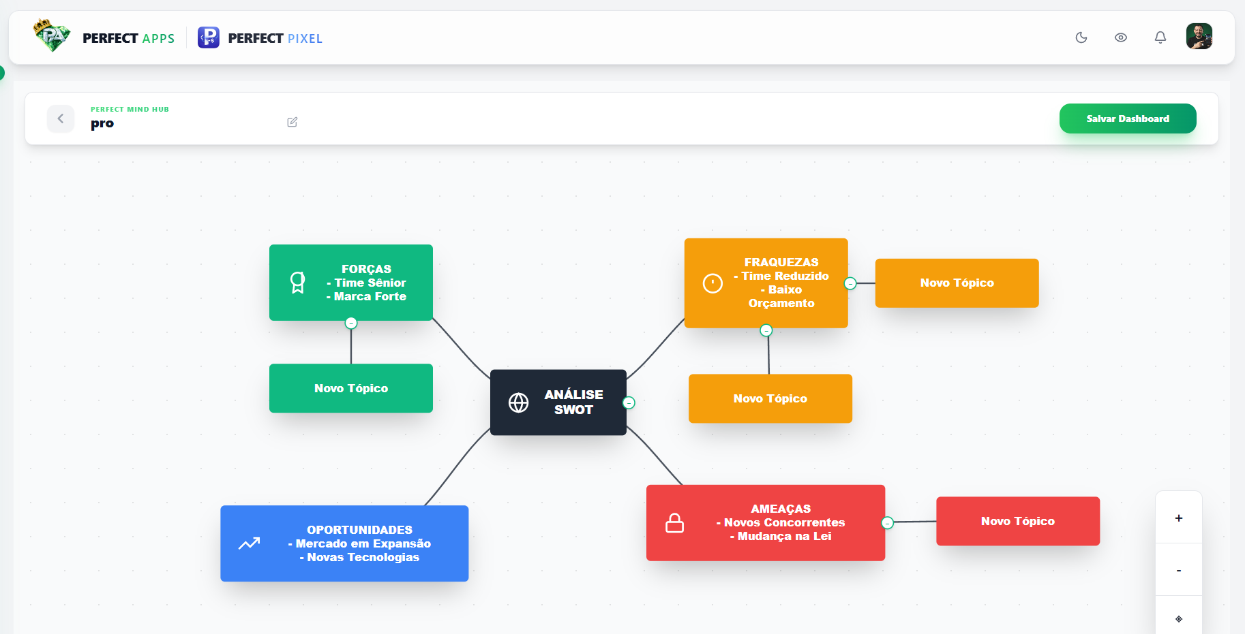Collapse ANÁLISE SWOT children using its circle toggle

click(629, 402)
